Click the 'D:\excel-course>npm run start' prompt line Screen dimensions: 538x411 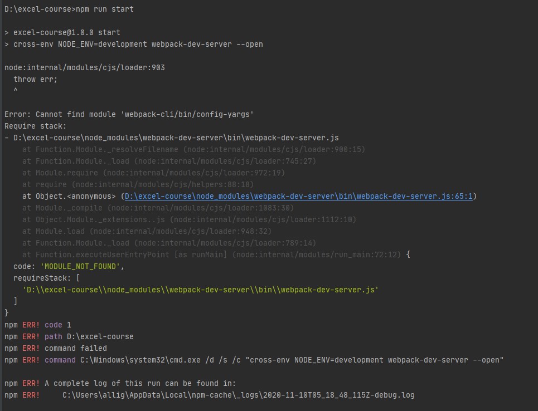tap(69, 9)
